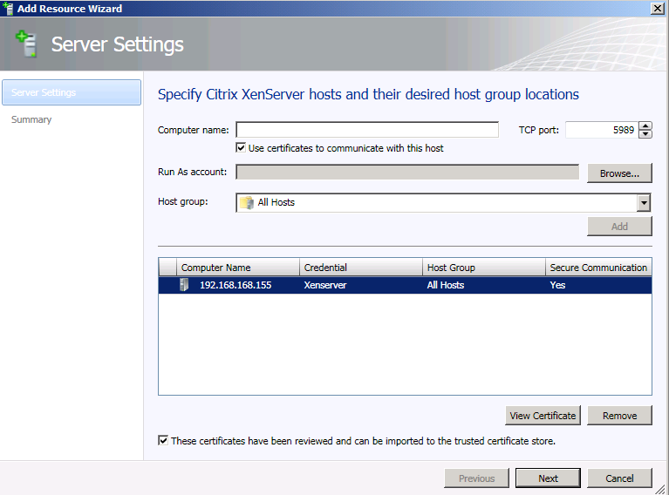This screenshot has height=495, width=669.
Task: Close the Add Resource Wizard window
Action: (x=658, y=9)
